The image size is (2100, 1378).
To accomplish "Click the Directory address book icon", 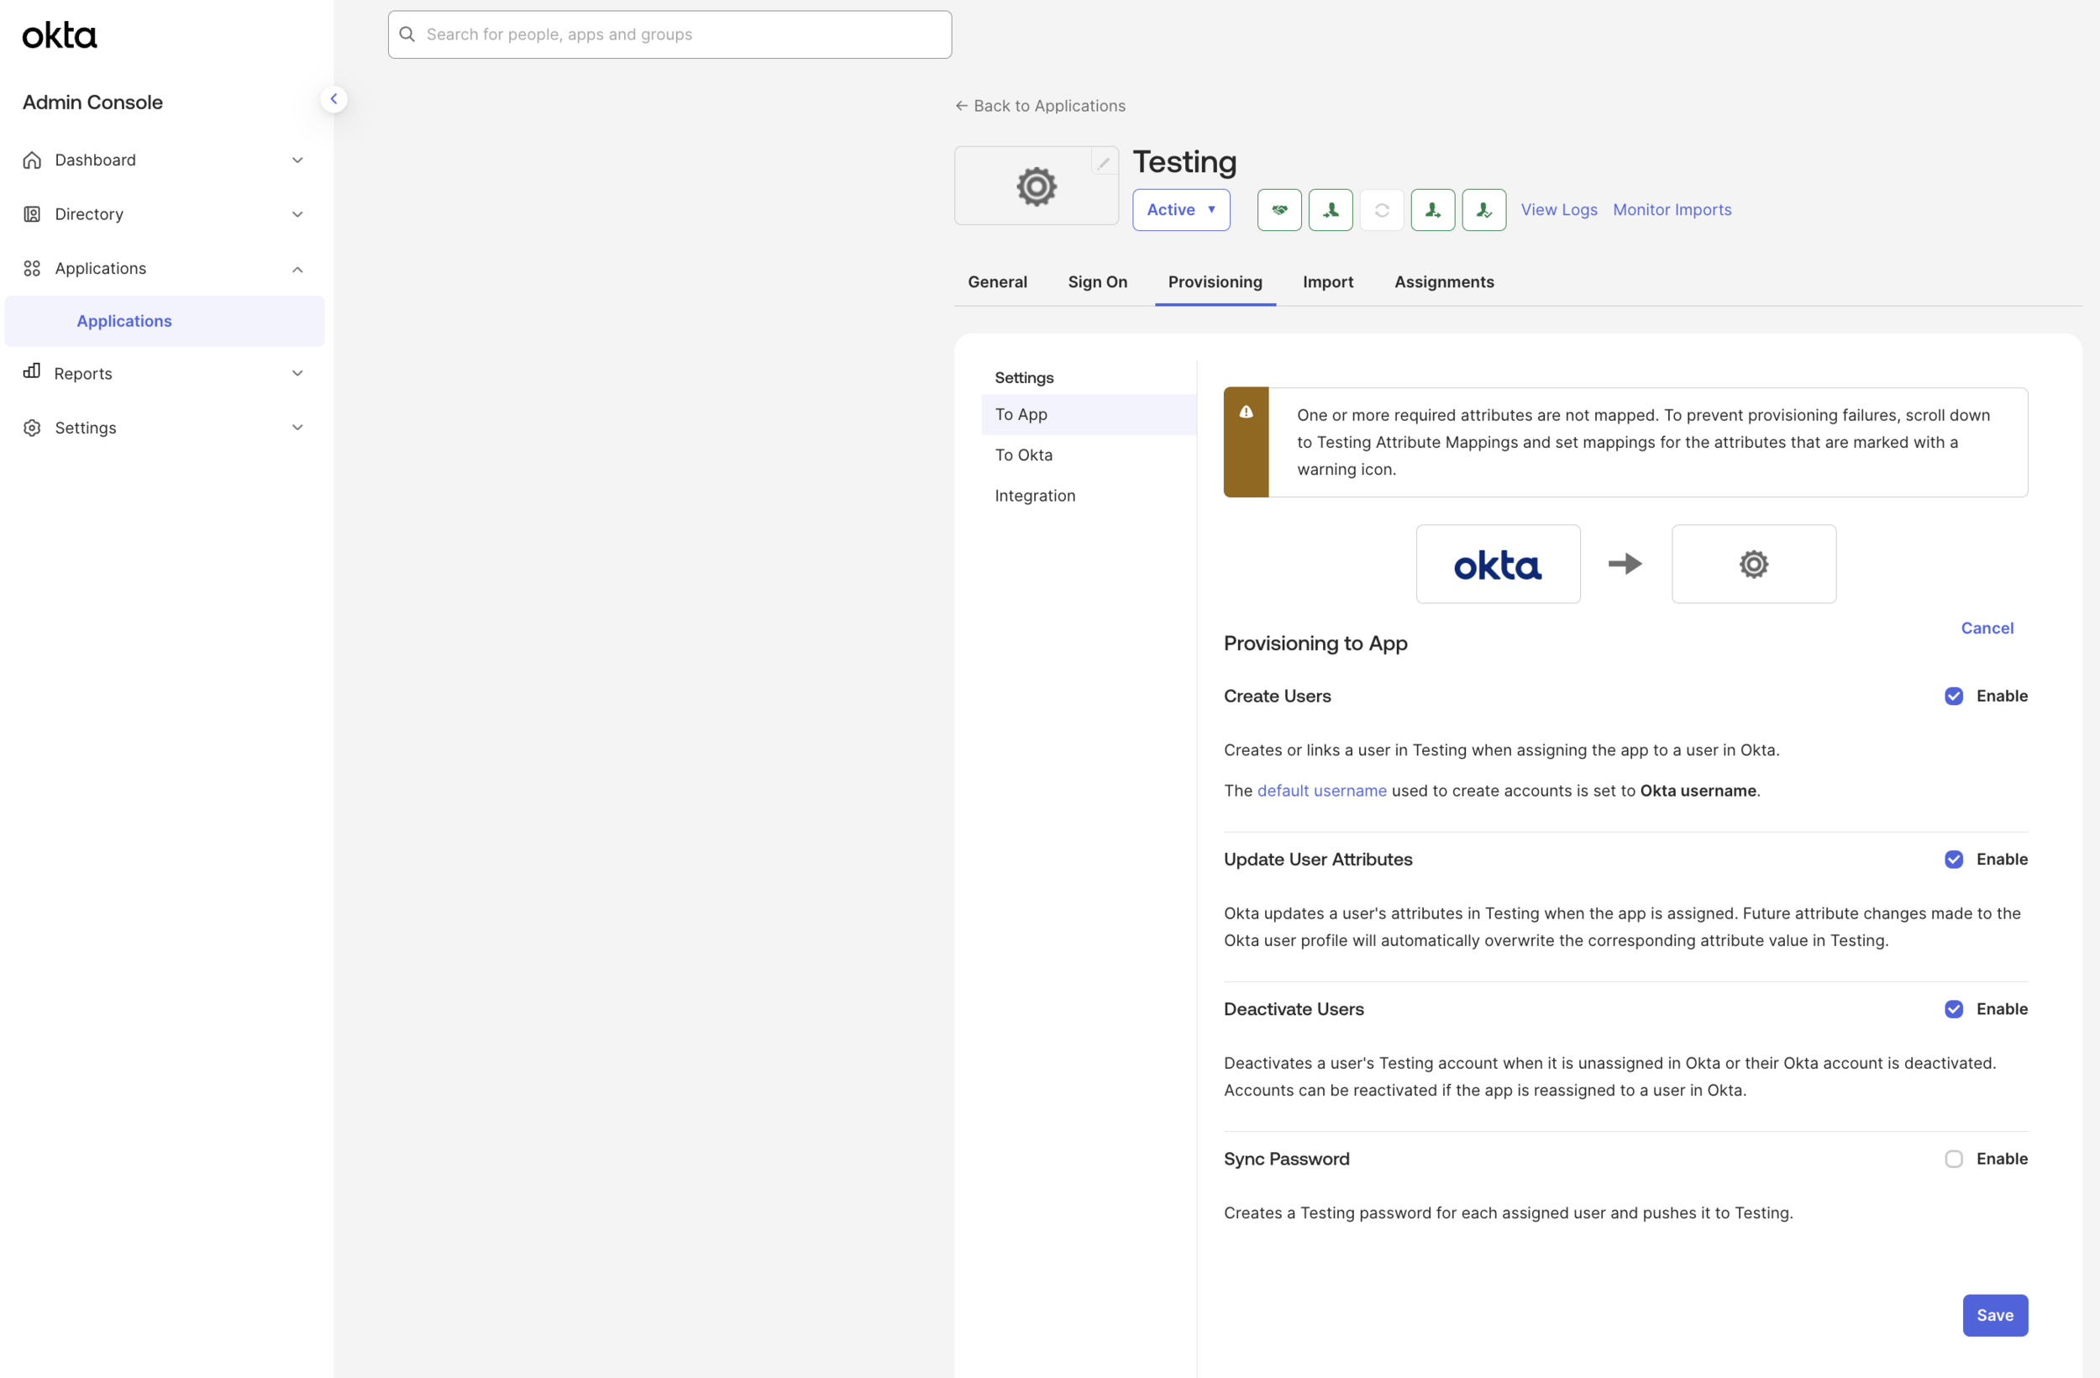I will pyautogui.click(x=32, y=213).
